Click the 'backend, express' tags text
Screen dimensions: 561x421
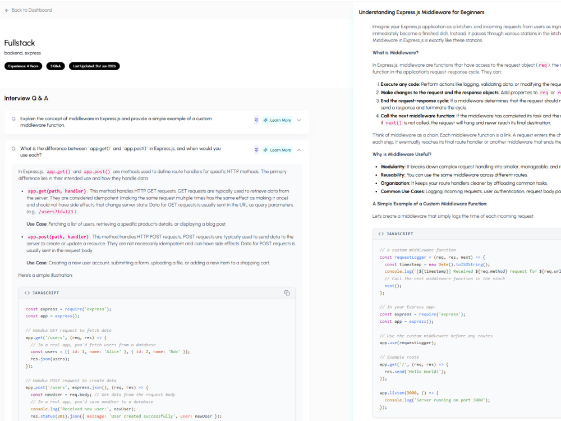click(22, 53)
